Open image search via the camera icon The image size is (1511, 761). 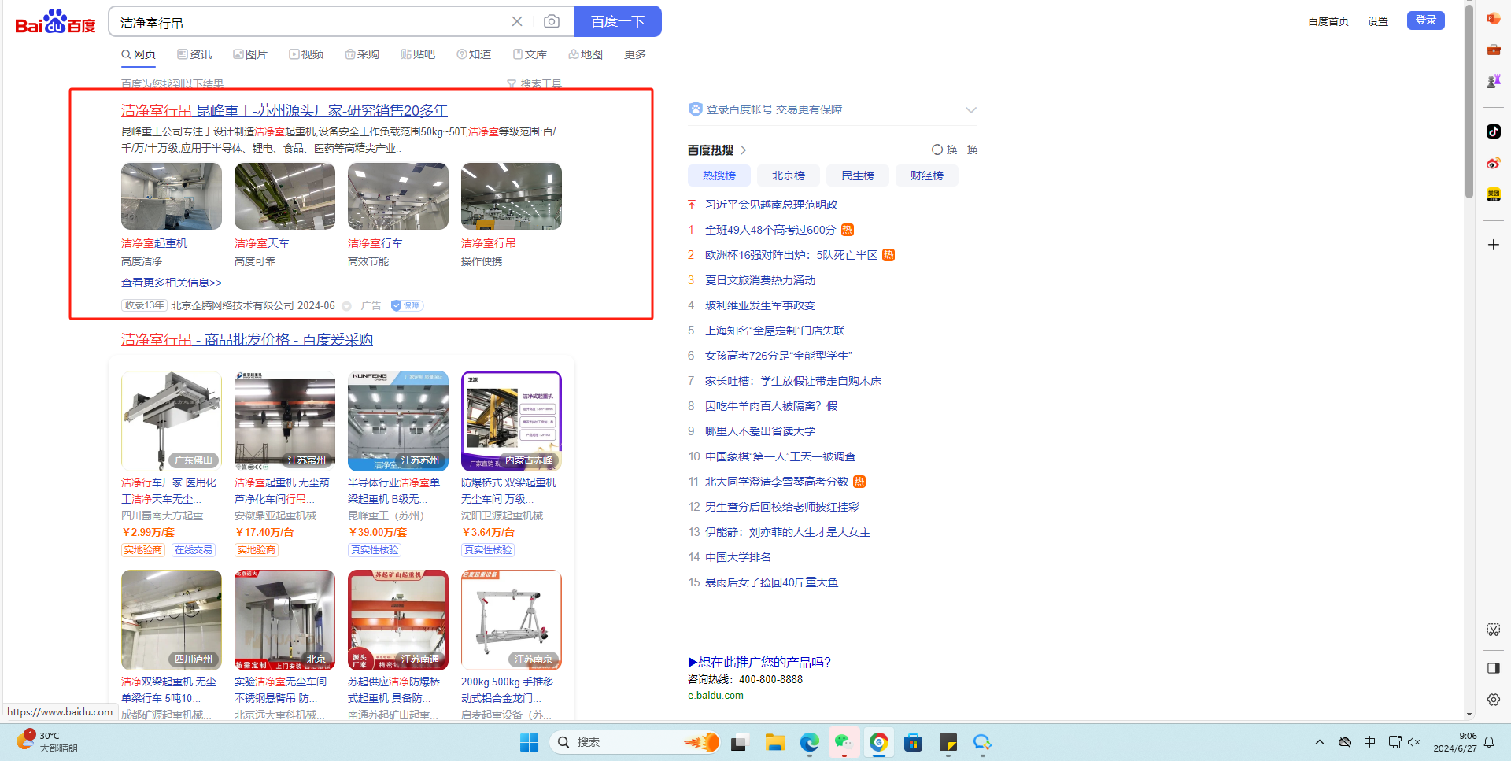pos(552,21)
